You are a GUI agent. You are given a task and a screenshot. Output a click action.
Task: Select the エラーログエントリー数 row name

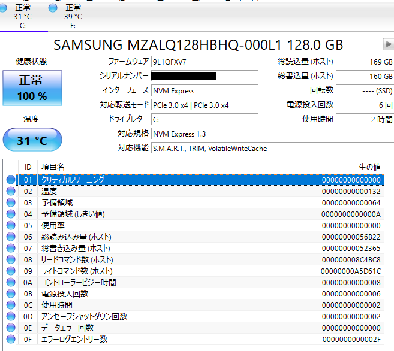point(74,339)
